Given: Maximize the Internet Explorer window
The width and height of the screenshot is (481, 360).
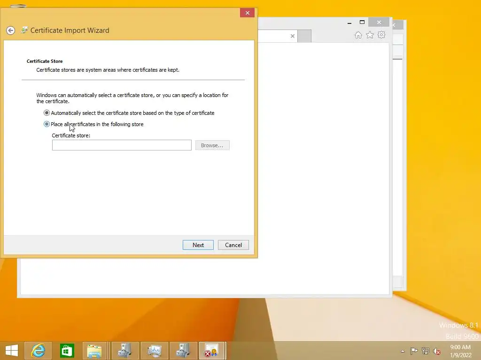Looking at the screenshot, I should point(362,22).
